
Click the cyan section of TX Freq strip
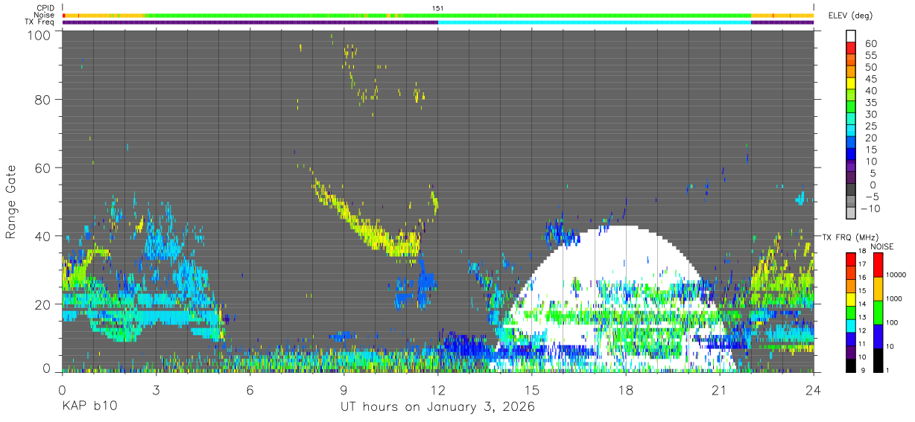pos(595,22)
